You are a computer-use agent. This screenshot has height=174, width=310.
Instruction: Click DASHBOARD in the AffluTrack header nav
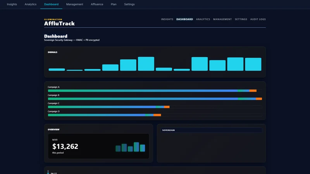(x=185, y=19)
